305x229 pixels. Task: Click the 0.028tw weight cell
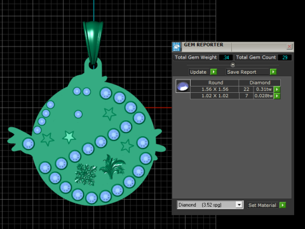pos(264,96)
